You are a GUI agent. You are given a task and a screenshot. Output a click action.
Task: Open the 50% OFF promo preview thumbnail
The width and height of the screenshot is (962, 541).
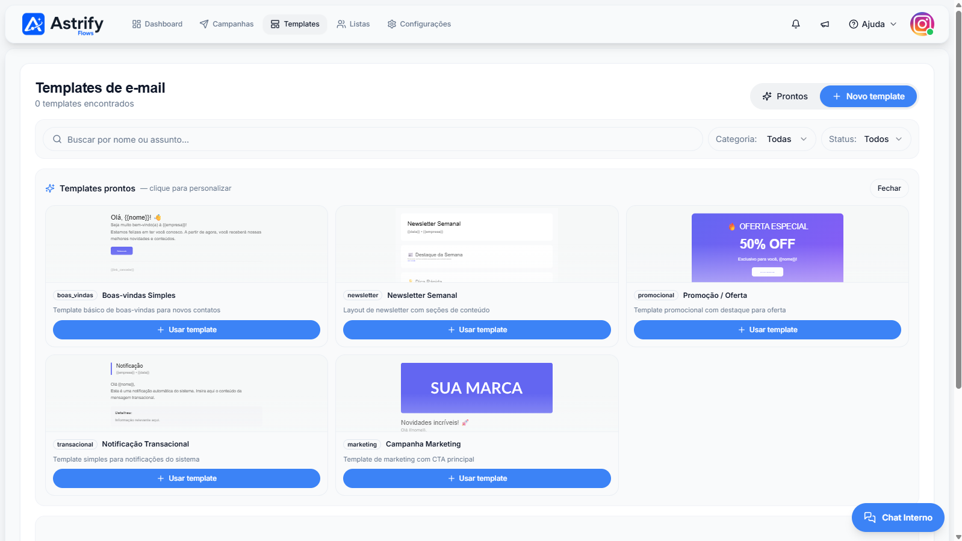pyautogui.click(x=768, y=244)
